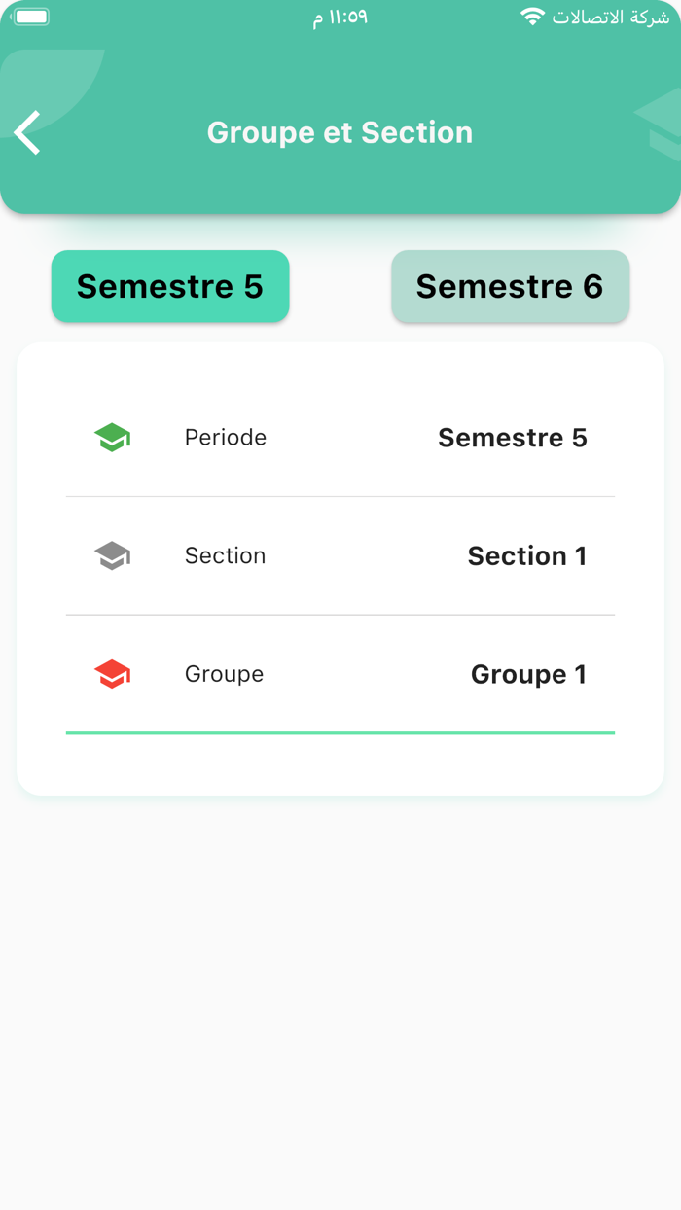Viewport: 681px width, 1210px height.
Task: Switch to the Semestre 6 tab
Action: pos(511,286)
